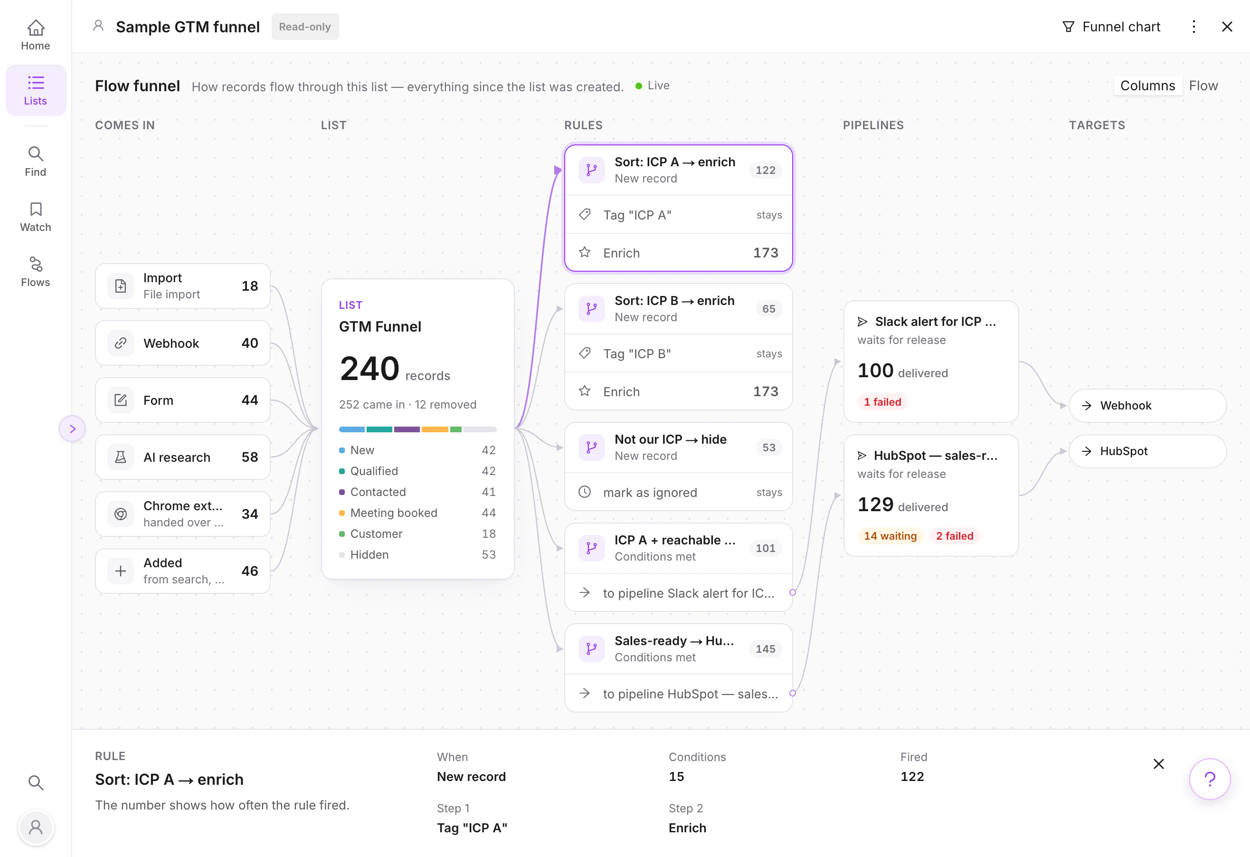Image resolution: width=1250 pixels, height=857 pixels.
Task: Click the stage distribution color bar
Action: (x=417, y=429)
